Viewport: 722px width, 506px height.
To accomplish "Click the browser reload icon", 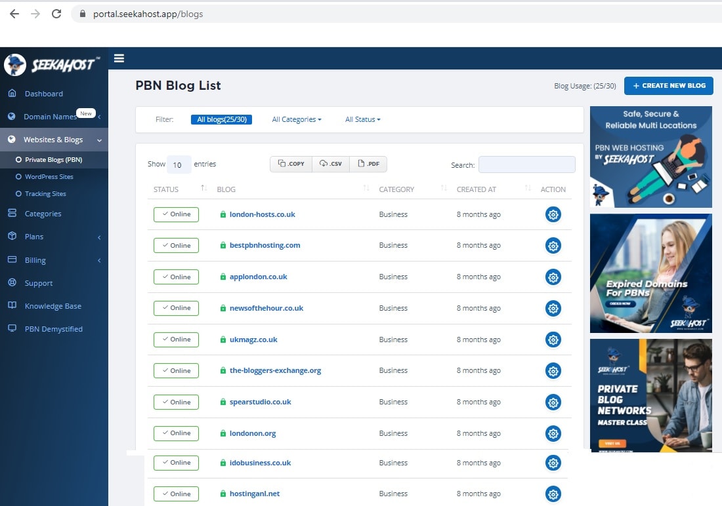I will tap(56, 14).
